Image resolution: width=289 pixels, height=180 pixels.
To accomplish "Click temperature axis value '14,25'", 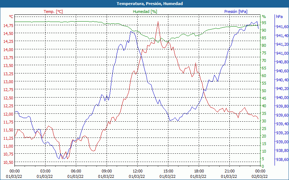I will pos(8,41).
